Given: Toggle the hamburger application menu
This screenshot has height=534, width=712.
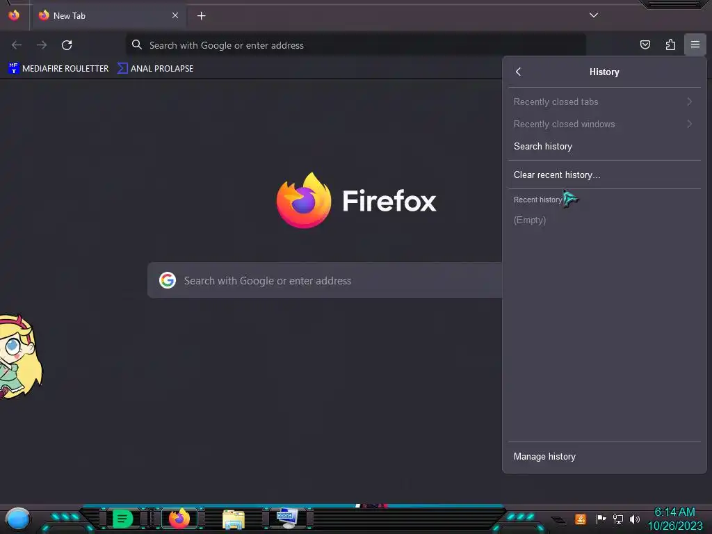Looking at the screenshot, I should pos(695,44).
